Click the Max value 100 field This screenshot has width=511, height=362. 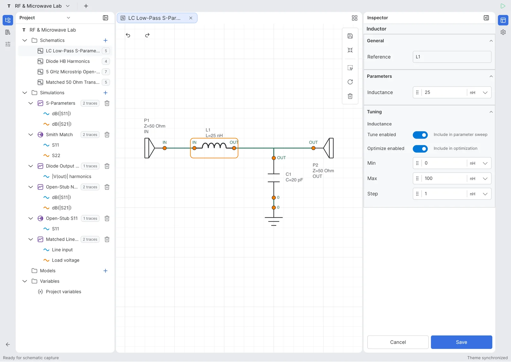click(x=444, y=178)
